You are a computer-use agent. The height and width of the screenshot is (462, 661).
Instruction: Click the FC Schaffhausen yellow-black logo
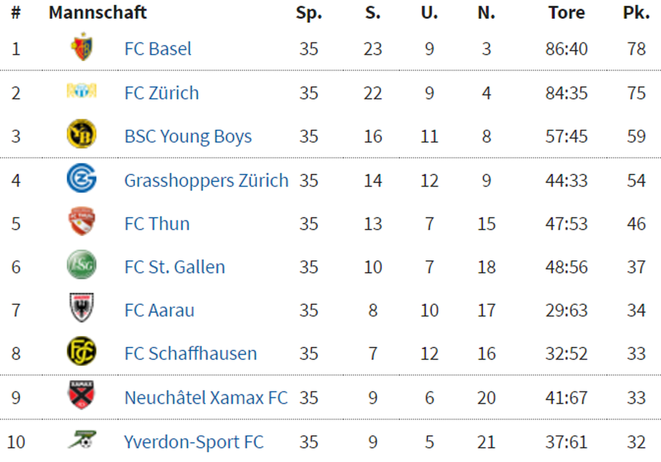(x=82, y=351)
